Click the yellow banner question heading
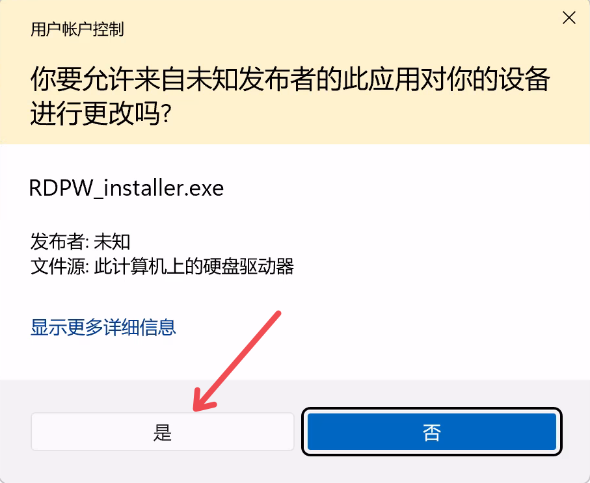The width and height of the screenshot is (590, 483). pos(290,96)
